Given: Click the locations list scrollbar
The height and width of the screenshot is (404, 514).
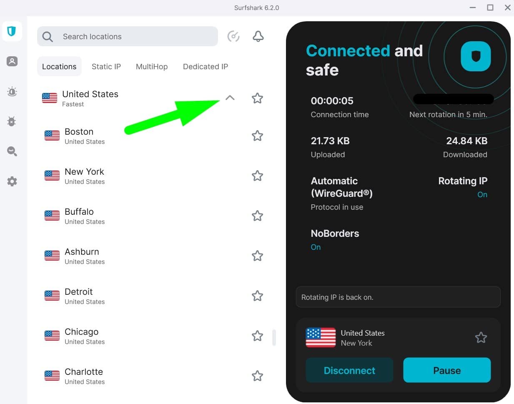Looking at the screenshot, I should pos(274,338).
